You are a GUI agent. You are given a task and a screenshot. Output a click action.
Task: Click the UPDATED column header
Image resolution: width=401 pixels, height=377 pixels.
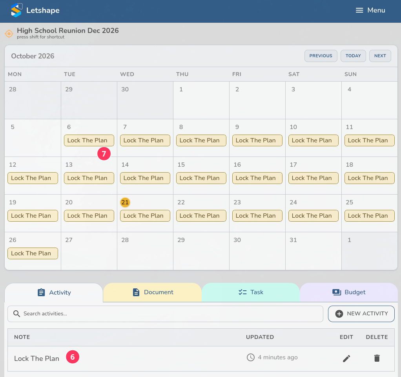pyautogui.click(x=260, y=337)
